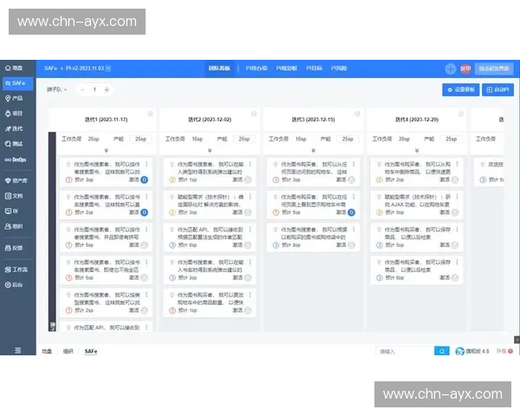The height and width of the screenshot is (416, 520).
Task: Open the 组织 (Organization) sidebar item
Action: tap(14, 226)
